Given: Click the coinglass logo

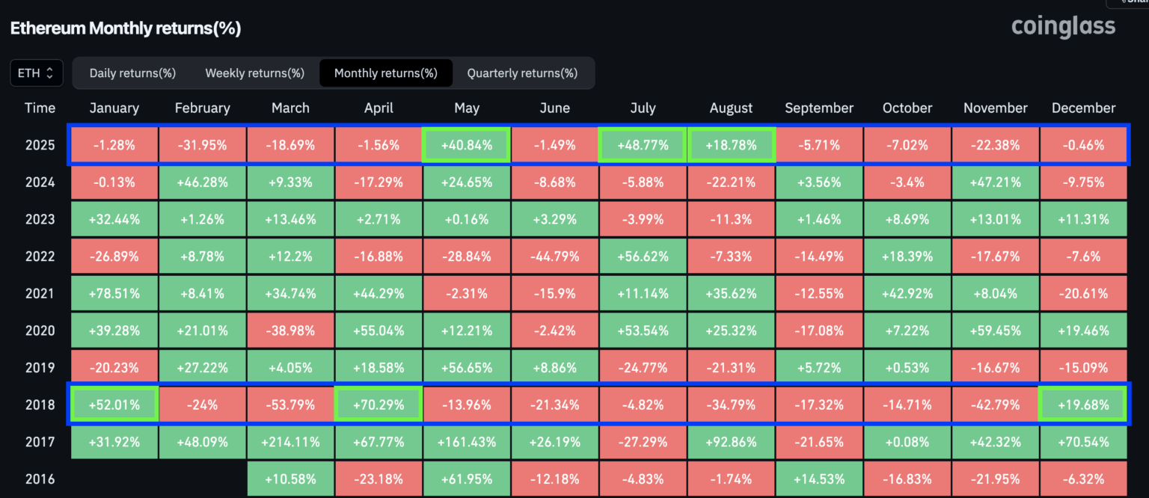Looking at the screenshot, I should (x=1063, y=27).
